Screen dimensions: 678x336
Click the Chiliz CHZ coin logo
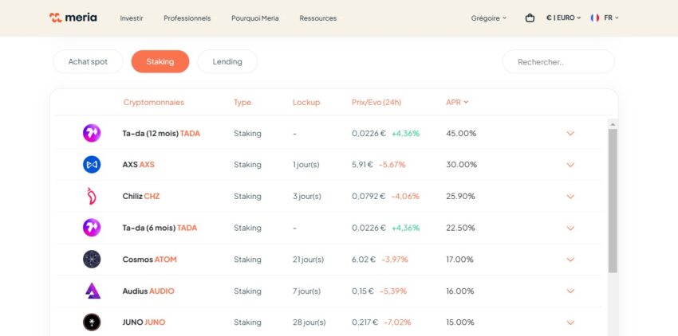pyautogui.click(x=92, y=196)
